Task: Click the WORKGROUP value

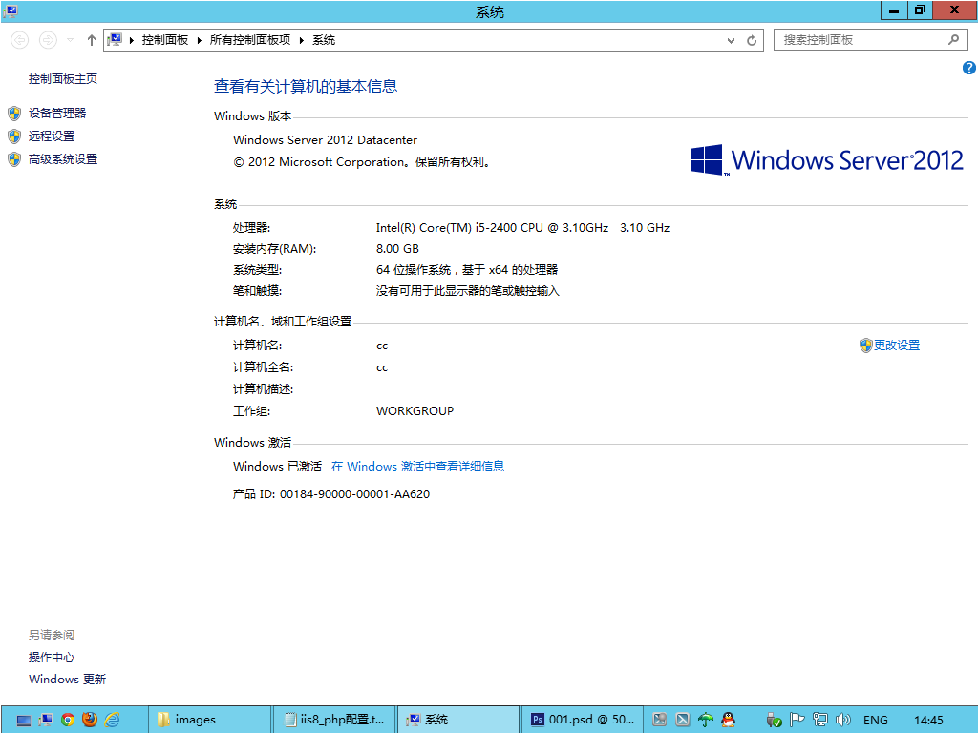Action: pyautogui.click(x=415, y=410)
